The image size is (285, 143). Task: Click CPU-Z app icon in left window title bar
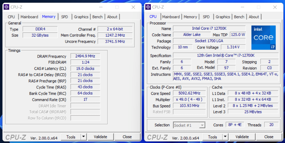point(7,7)
